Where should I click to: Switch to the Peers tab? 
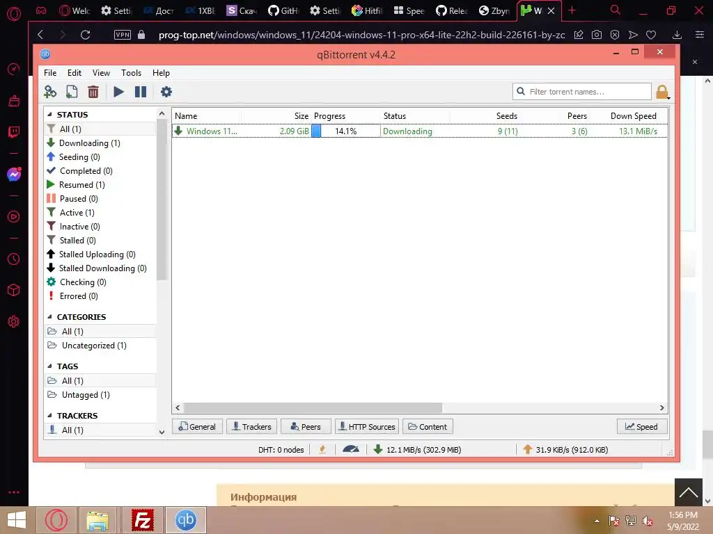click(x=306, y=427)
